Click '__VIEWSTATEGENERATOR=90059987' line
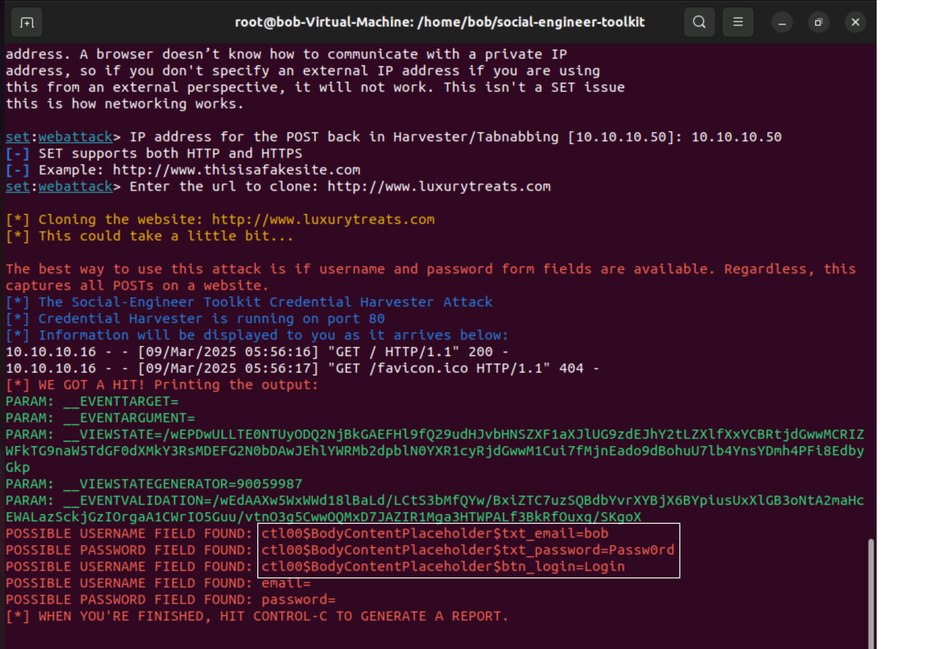945x649 pixels. (x=154, y=484)
